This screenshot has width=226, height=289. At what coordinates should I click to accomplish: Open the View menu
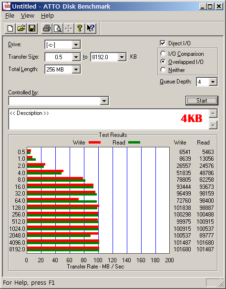28,16
